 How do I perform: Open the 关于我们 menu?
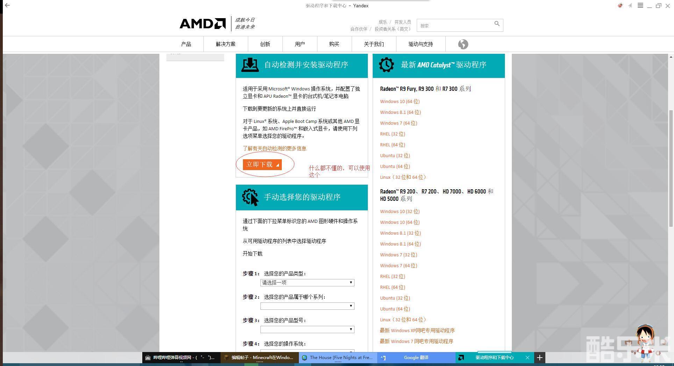pos(374,44)
